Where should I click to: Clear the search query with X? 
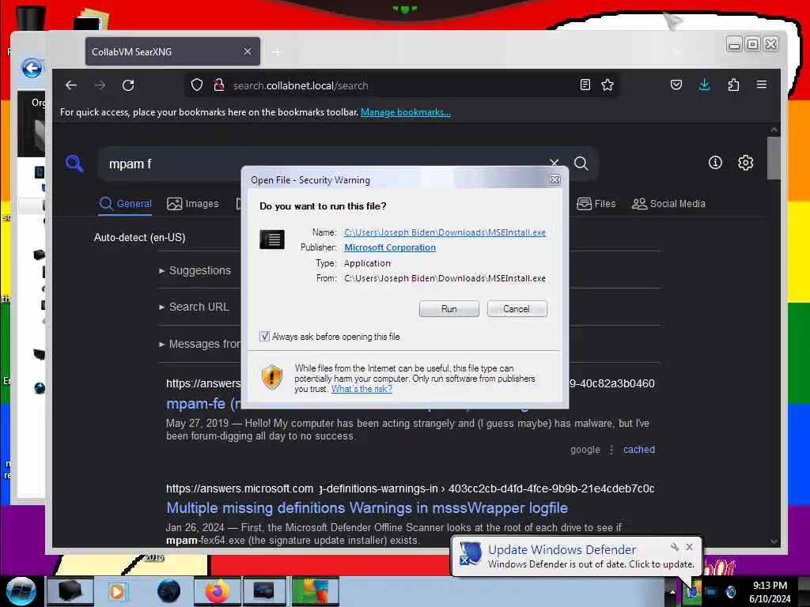coord(554,163)
